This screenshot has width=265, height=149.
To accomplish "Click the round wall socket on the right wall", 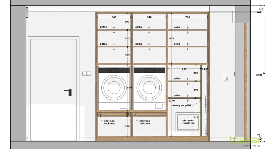I will click(x=225, y=79).
